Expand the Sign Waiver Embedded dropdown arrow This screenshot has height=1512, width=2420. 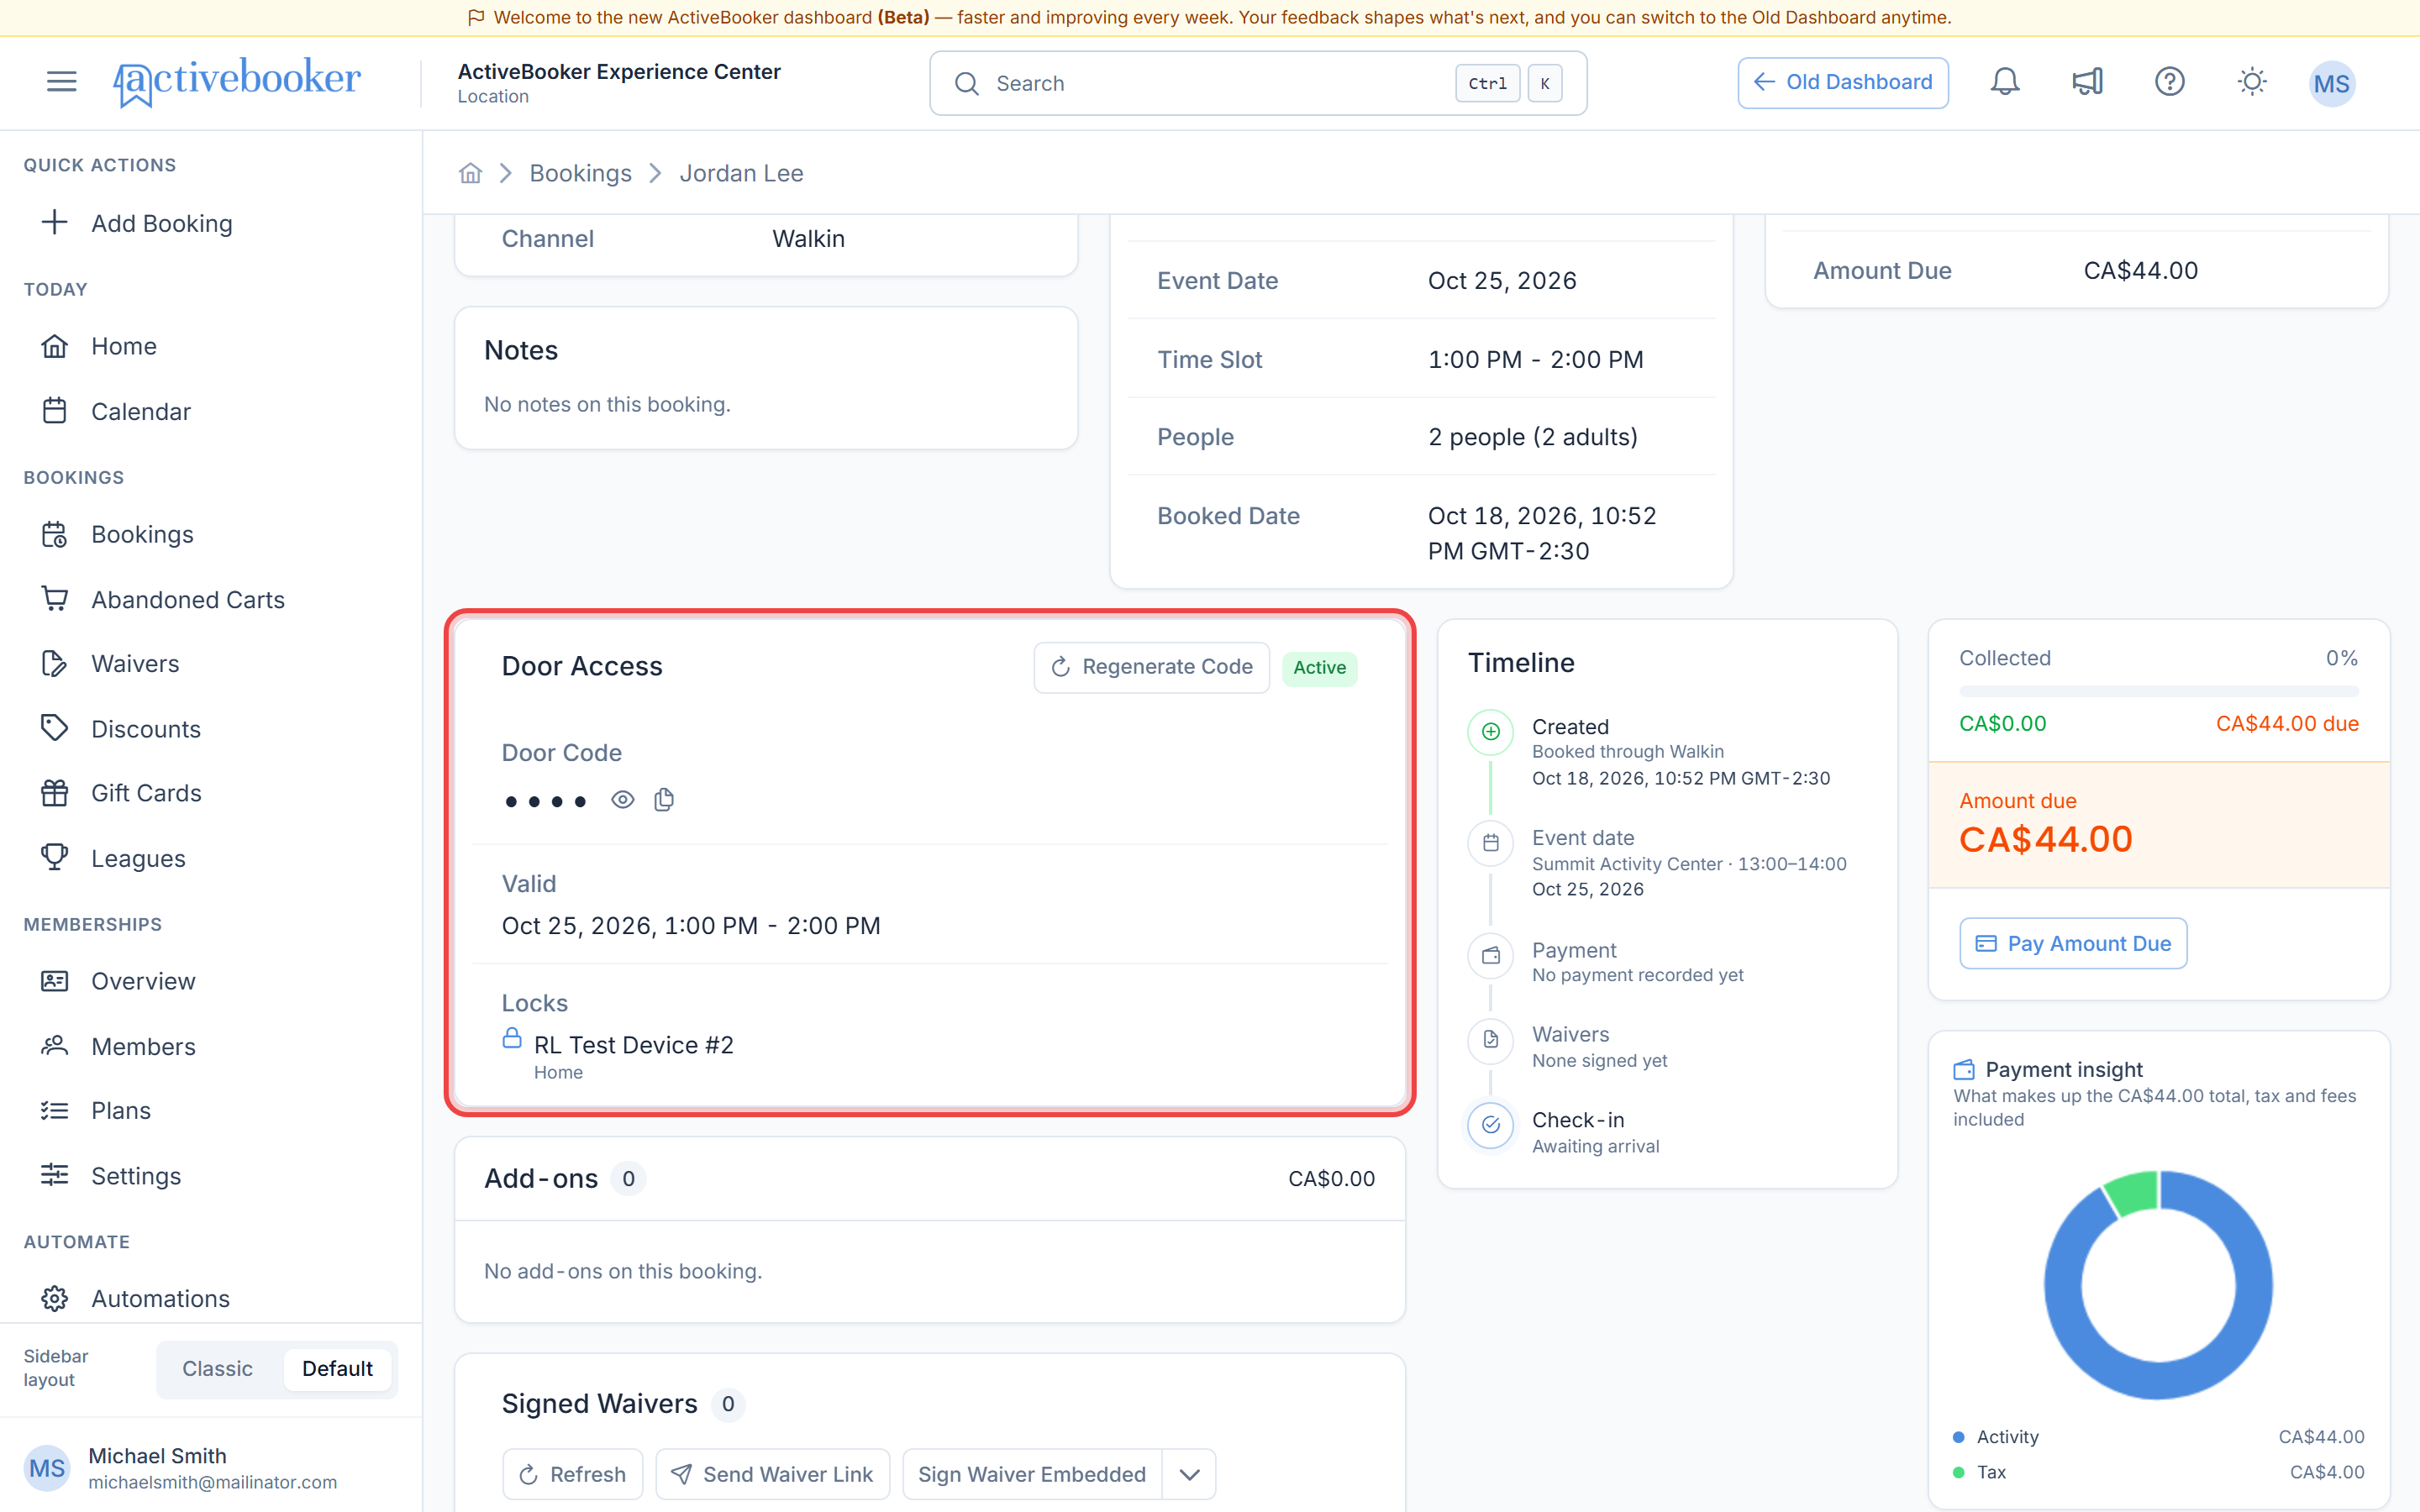pyautogui.click(x=1189, y=1474)
